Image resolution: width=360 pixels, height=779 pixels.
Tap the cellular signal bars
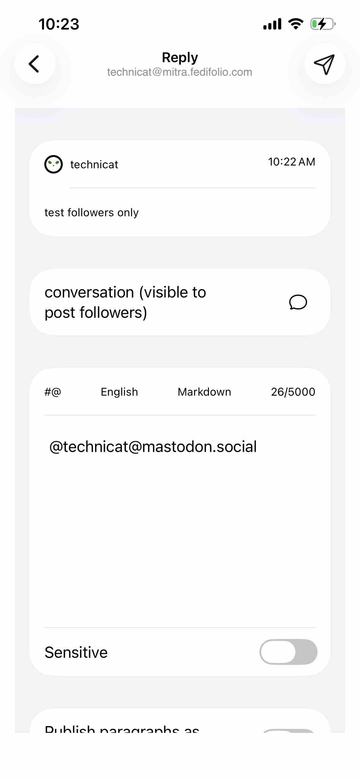tap(272, 24)
